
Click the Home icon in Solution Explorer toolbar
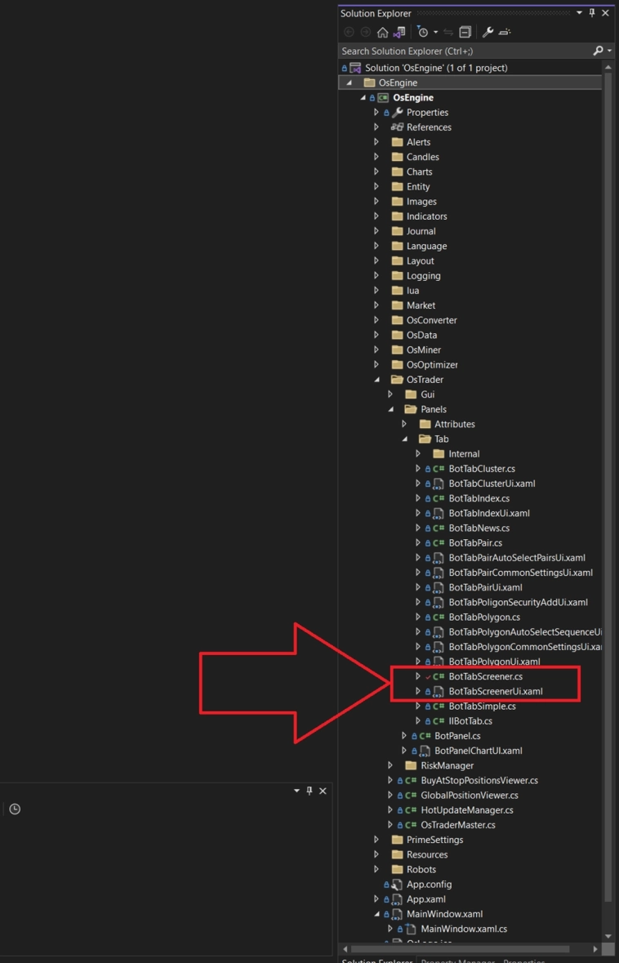[382, 32]
